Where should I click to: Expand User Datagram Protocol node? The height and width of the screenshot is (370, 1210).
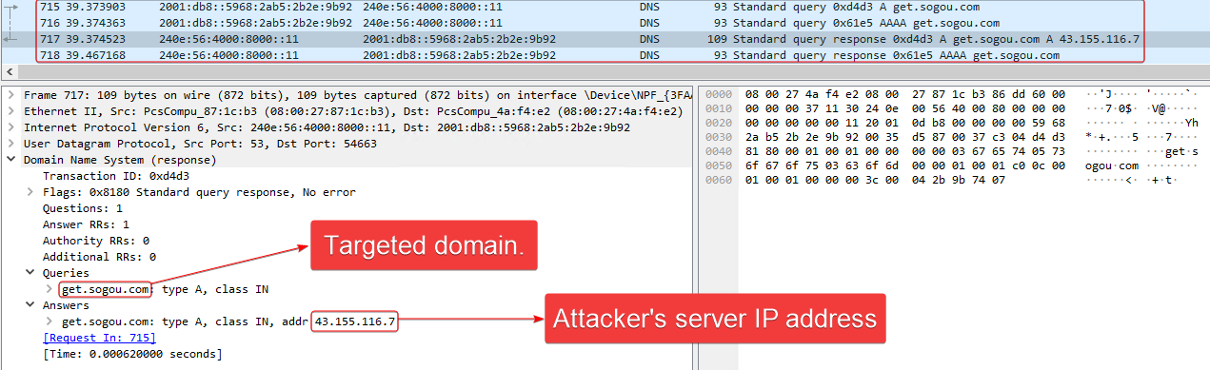11,144
